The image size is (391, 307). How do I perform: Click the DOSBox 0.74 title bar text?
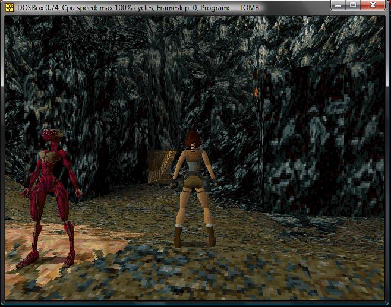[138, 8]
